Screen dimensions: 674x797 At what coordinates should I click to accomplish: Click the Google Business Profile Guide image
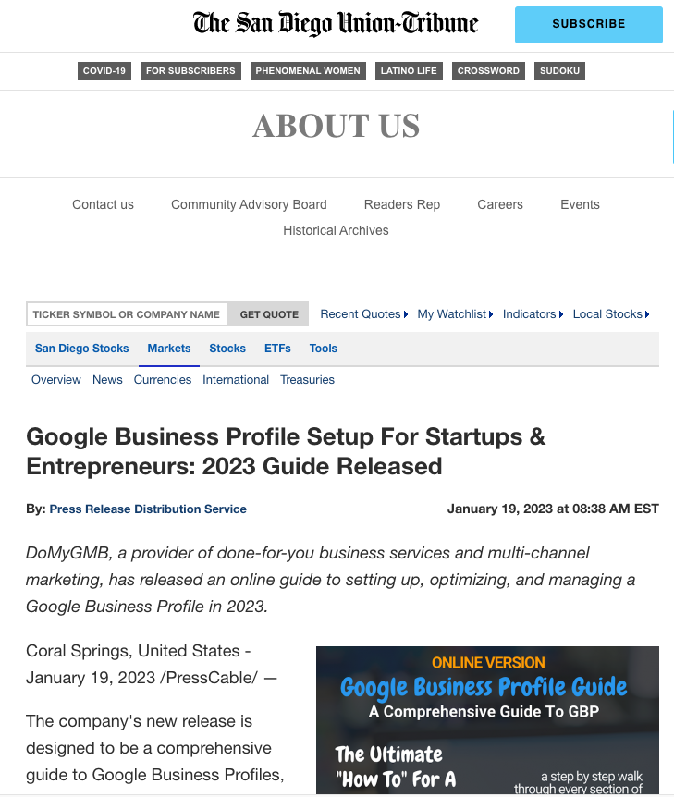(487, 720)
